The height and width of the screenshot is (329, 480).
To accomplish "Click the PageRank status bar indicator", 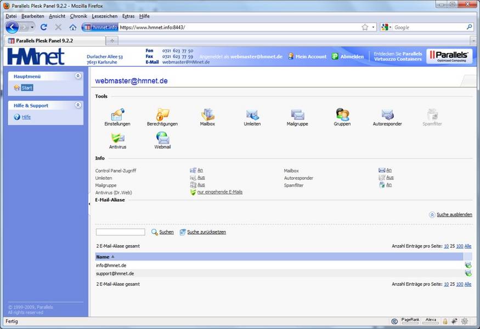I will point(410,321).
